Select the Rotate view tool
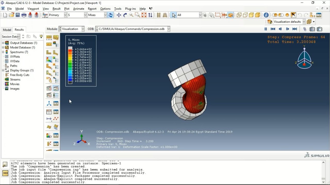The image size is (330, 185). 125,15
